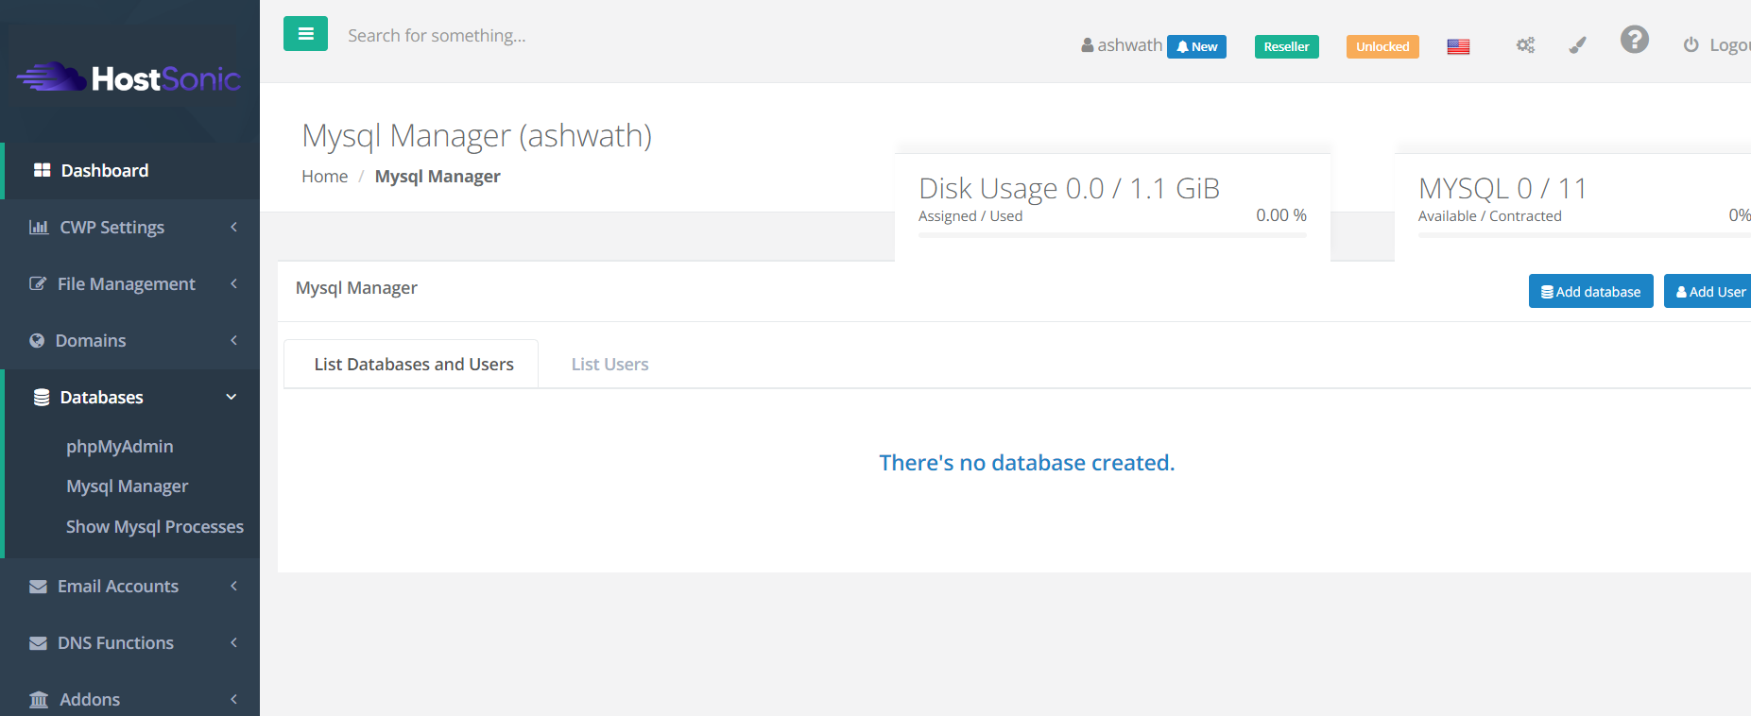
Task: Click the logout power icon
Action: pyautogui.click(x=1691, y=45)
